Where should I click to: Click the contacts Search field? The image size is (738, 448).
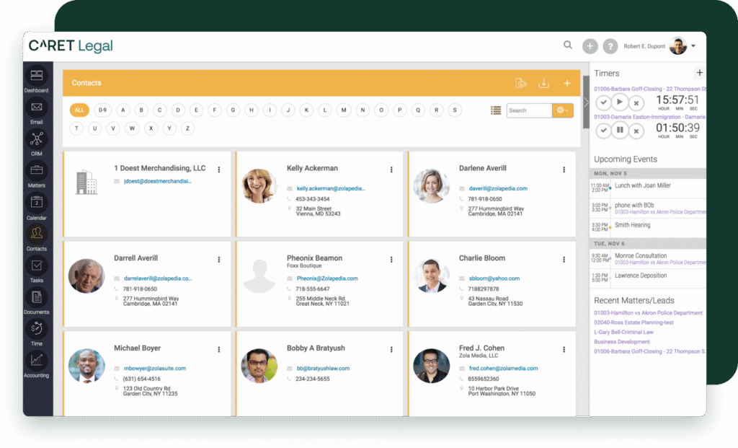click(x=528, y=110)
